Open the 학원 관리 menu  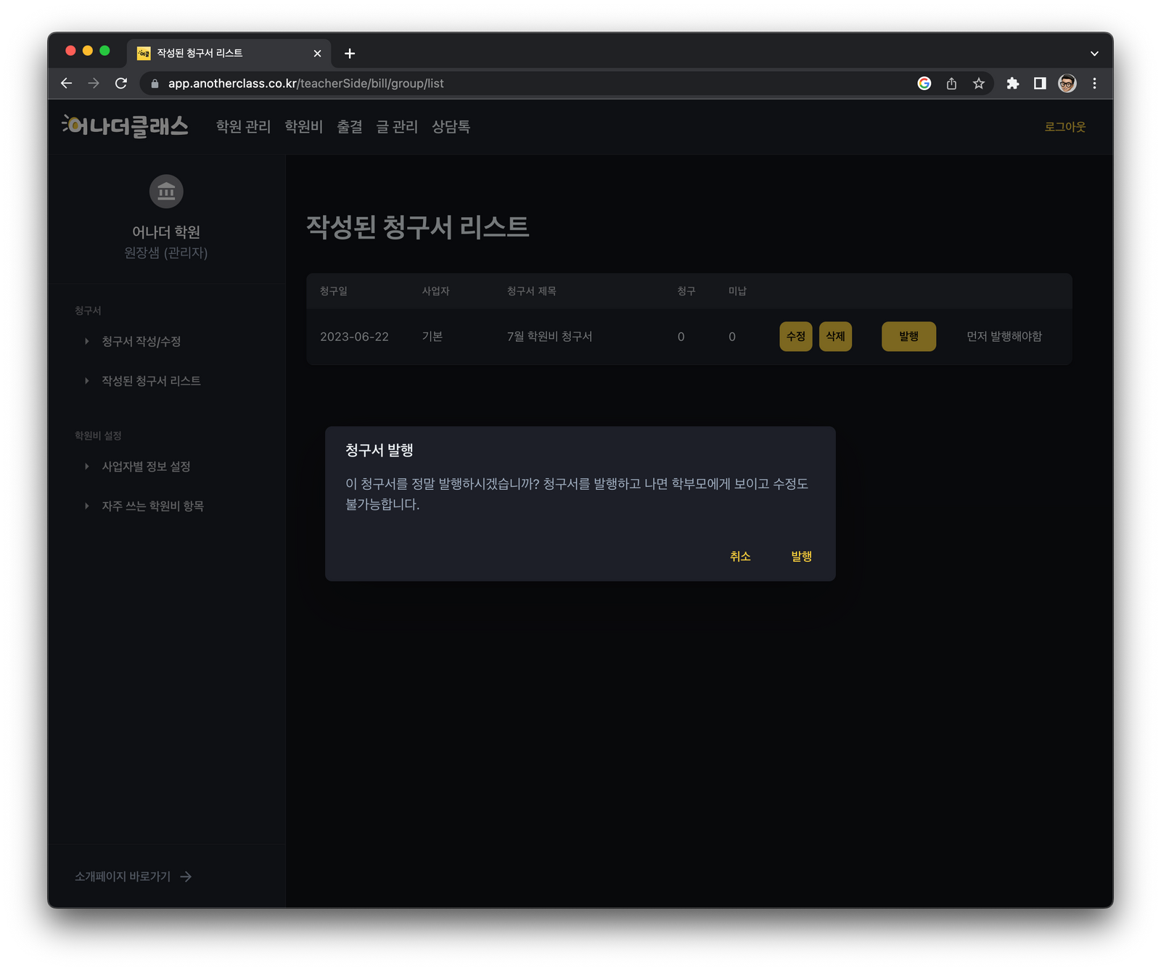tap(243, 127)
